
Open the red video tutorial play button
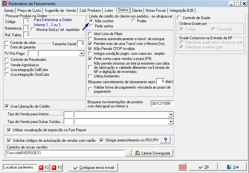(x=182, y=167)
